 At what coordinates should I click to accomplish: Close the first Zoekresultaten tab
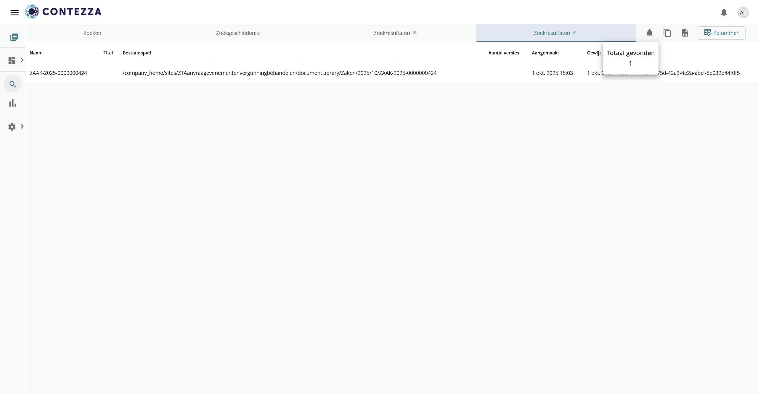coord(415,33)
